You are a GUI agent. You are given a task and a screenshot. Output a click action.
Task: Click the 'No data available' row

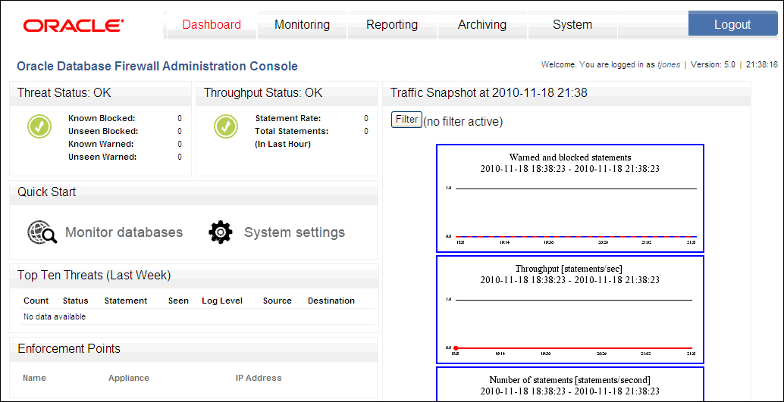[198, 316]
